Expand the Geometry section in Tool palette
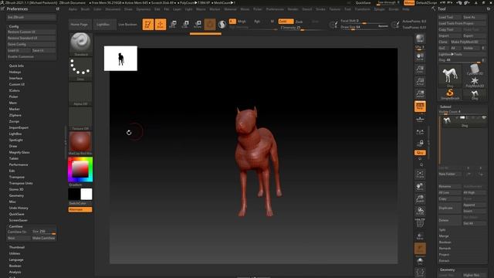The image size is (494, 278). (x=448, y=270)
